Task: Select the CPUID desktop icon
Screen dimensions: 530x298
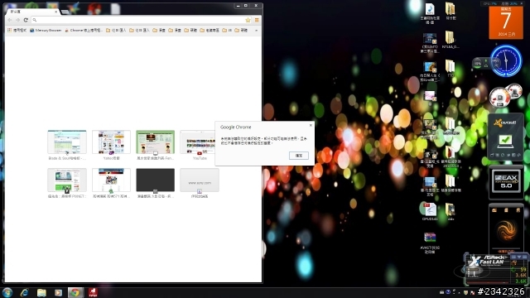Action: pyautogui.click(x=430, y=212)
